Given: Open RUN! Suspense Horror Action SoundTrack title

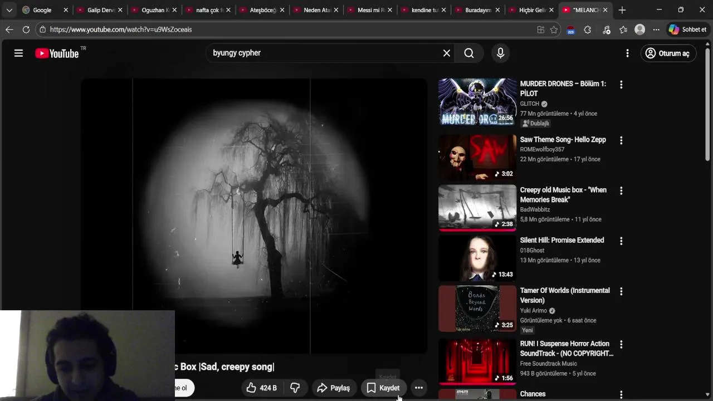Looking at the screenshot, I should pos(567,349).
